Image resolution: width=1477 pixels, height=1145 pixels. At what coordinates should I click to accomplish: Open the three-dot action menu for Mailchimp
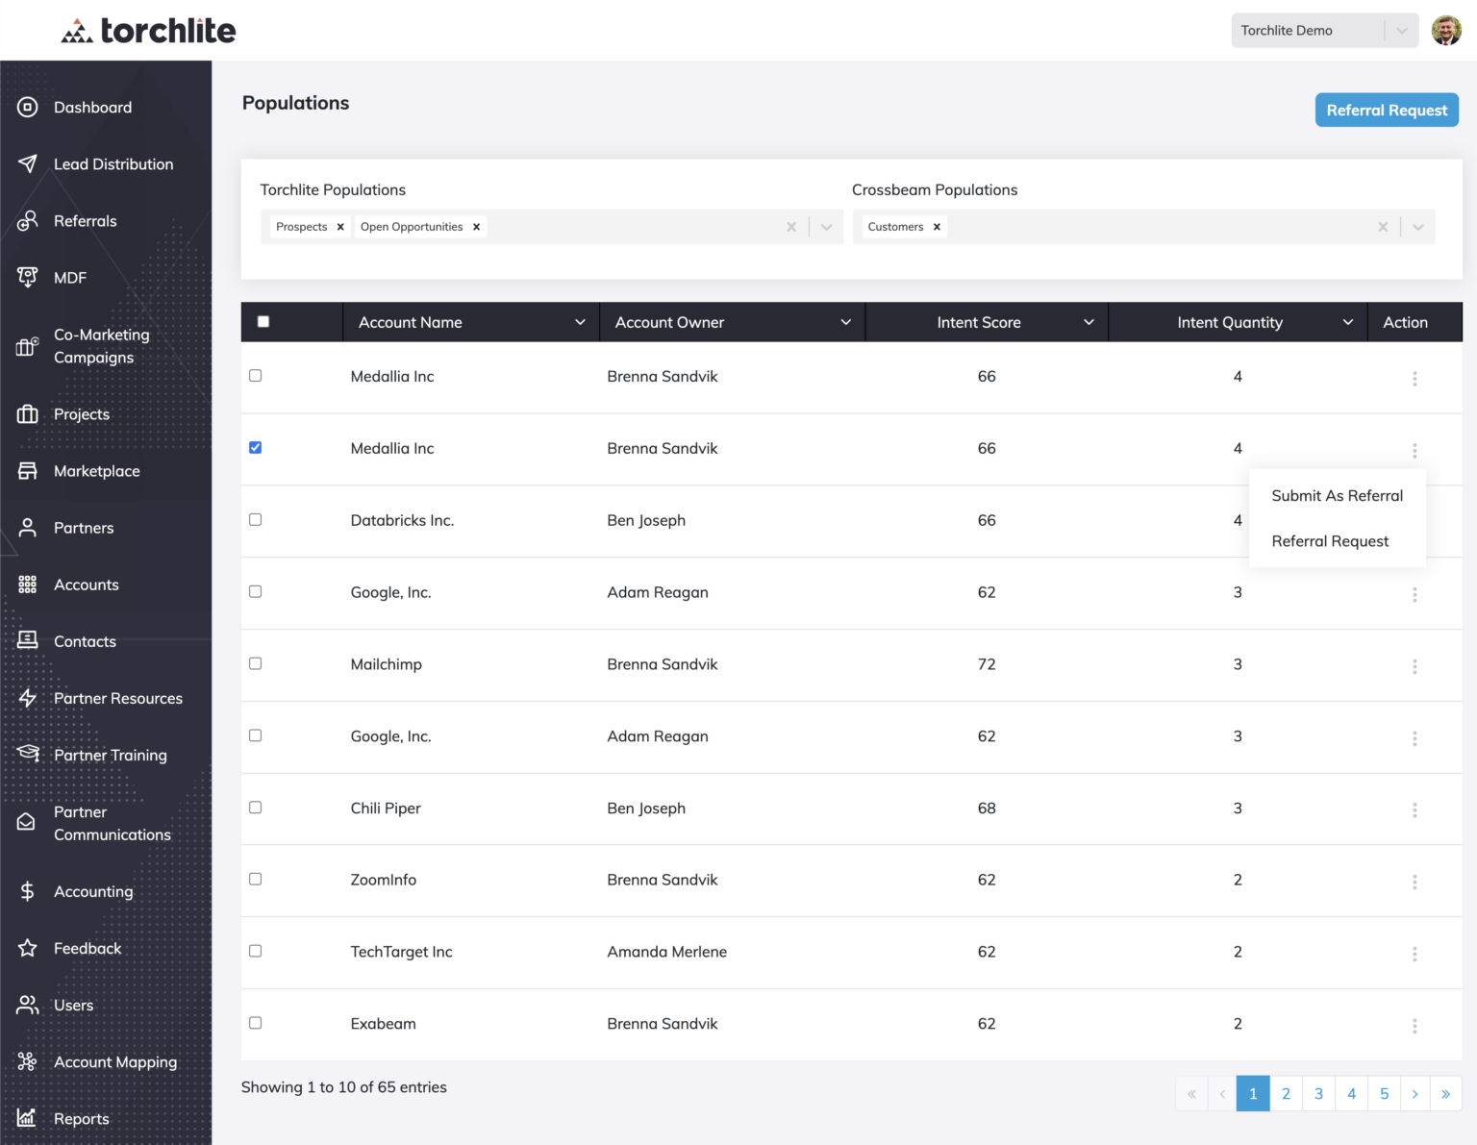[x=1414, y=665]
